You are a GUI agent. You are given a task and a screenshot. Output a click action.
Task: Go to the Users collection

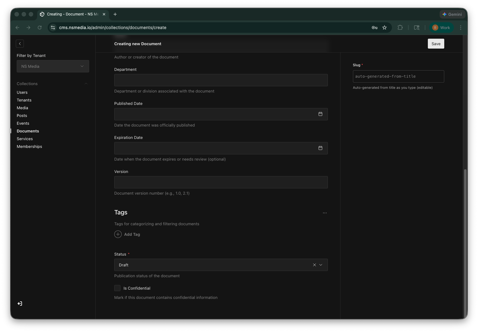[22, 92]
